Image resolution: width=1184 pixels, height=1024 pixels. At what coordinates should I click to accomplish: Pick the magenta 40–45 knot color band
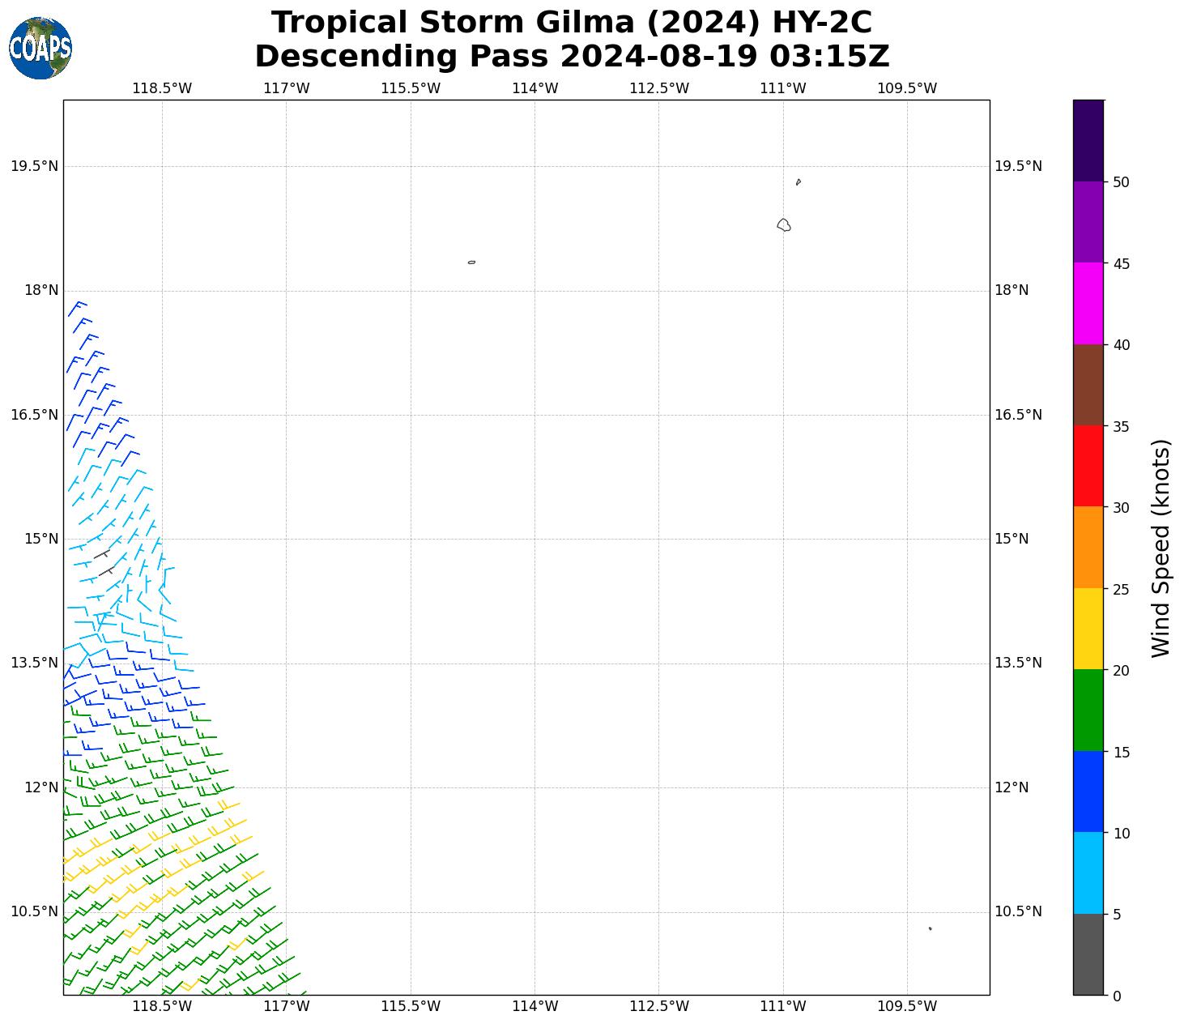(1088, 303)
